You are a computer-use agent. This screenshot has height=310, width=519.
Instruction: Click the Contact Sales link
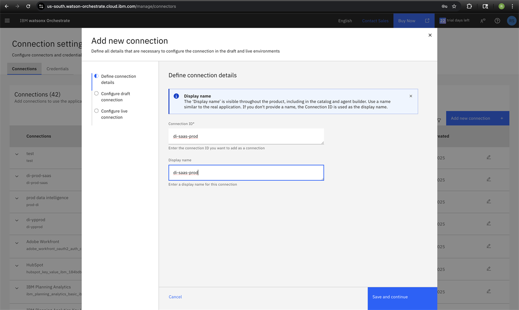(375, 21)
